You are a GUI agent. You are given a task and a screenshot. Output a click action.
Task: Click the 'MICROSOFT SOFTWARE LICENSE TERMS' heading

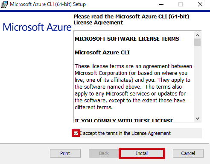[x=127, y=39]
